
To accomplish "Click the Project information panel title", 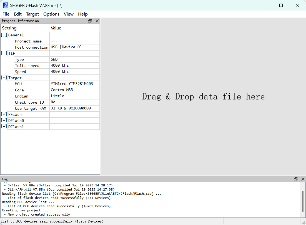I will point(20,21).
